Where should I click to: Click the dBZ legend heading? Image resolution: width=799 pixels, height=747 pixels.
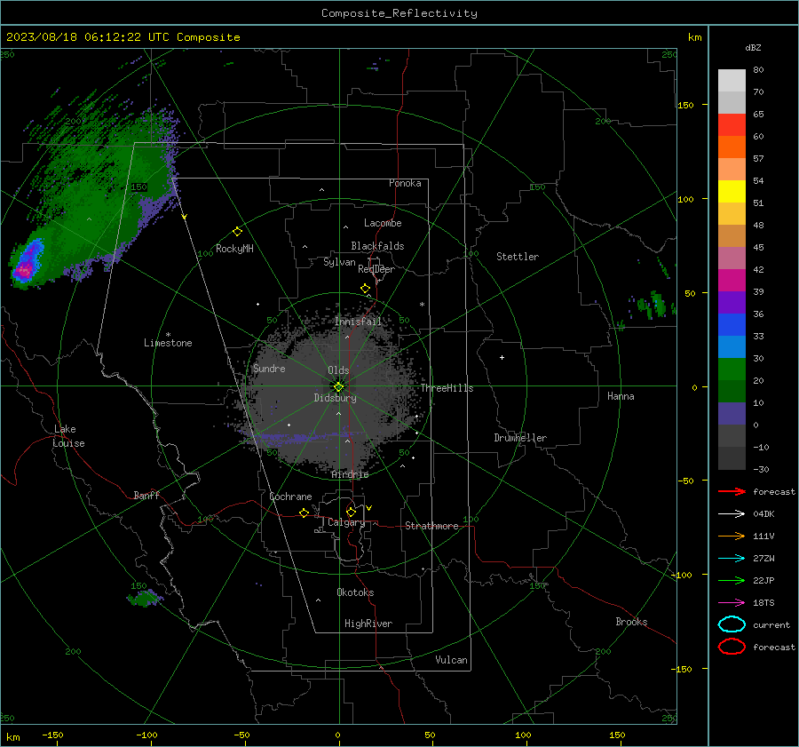753,48
